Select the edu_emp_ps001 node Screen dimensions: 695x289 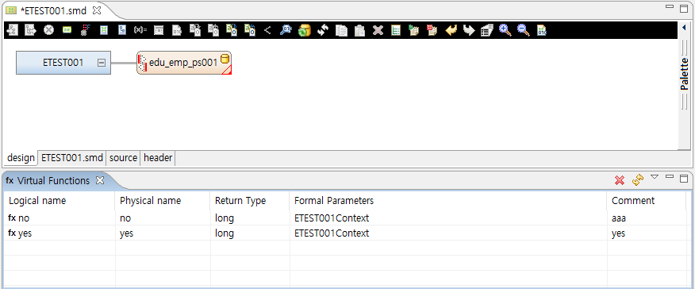tap(184, 63)
